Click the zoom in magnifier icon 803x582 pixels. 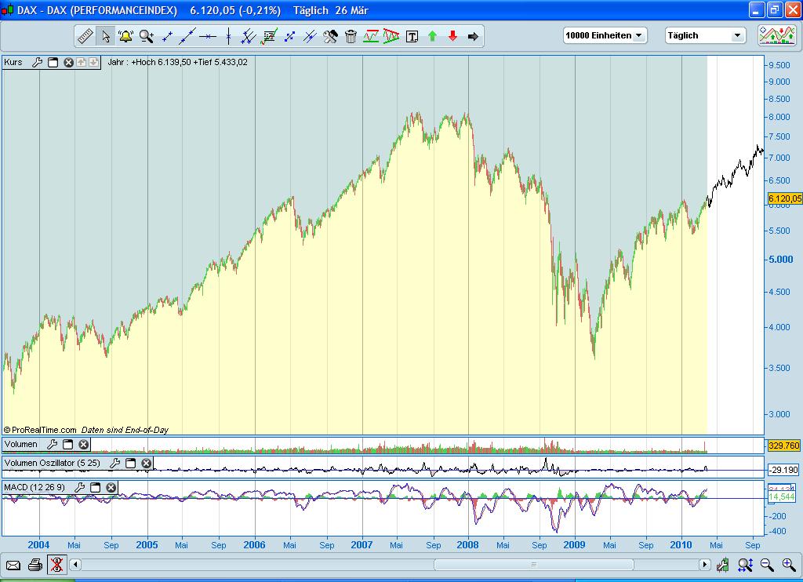coord(789,565)
